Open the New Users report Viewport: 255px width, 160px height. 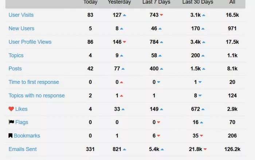point(21,28)
